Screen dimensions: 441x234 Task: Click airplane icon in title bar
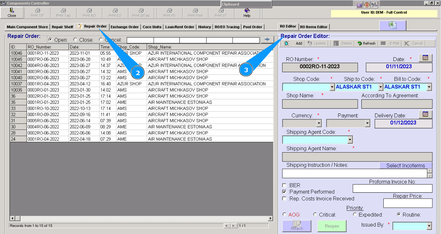coord(374,4)
